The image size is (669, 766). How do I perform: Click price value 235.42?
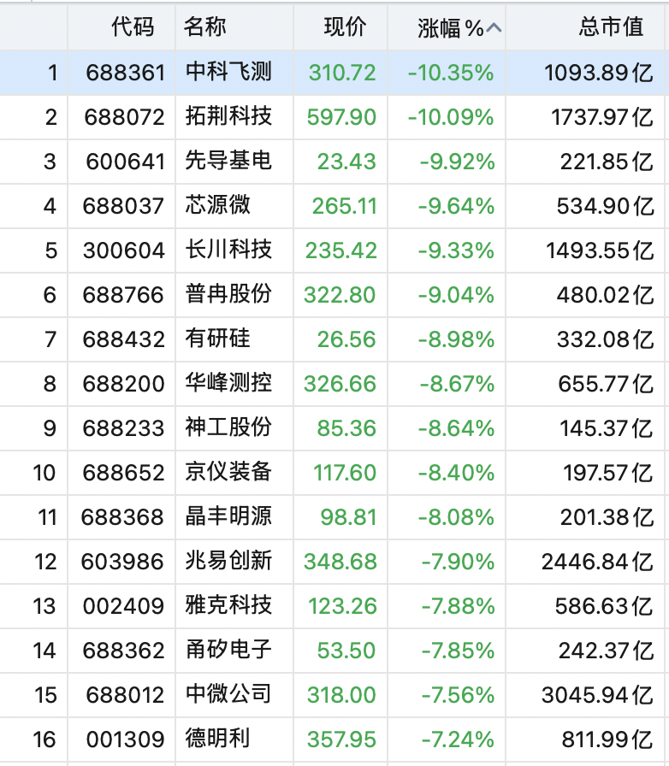click(x=341, y=251)
